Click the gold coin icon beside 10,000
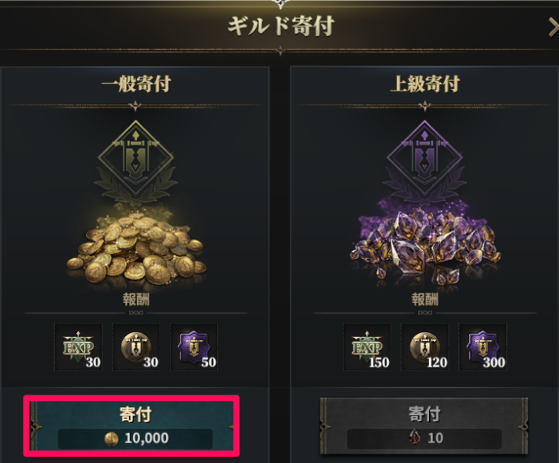 click(111, 439)
